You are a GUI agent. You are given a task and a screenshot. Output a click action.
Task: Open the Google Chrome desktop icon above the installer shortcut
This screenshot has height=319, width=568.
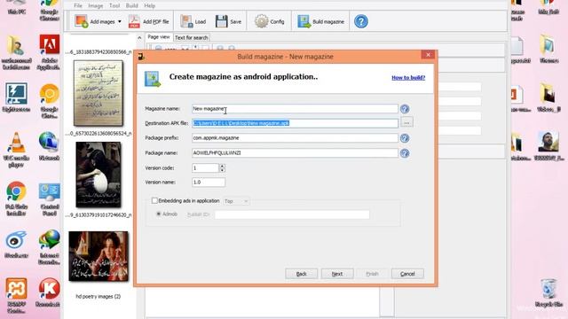pyautogui.click(x=16, y=198)
